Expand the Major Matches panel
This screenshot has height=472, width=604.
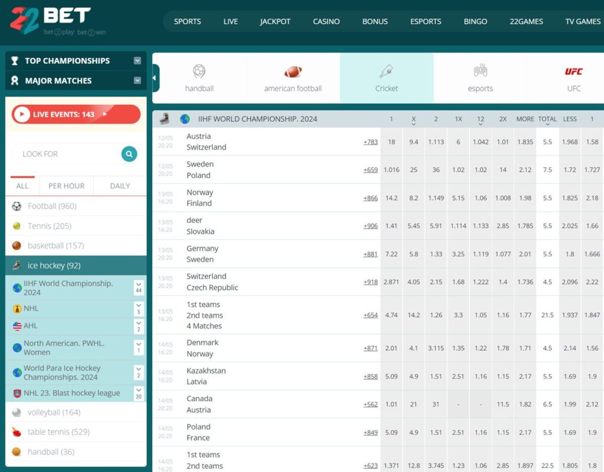point(137,80)
